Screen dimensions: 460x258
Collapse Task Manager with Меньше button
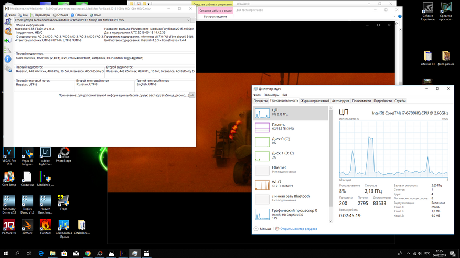click(263, 229)
